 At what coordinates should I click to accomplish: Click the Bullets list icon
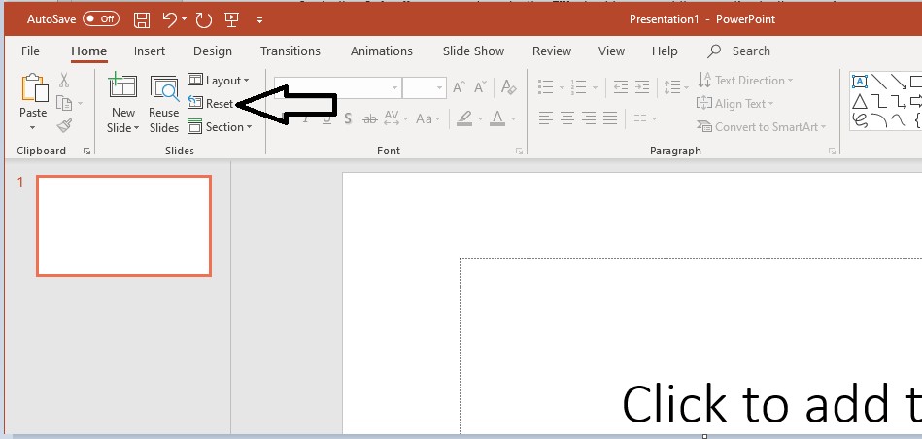[x=546, y=88]
